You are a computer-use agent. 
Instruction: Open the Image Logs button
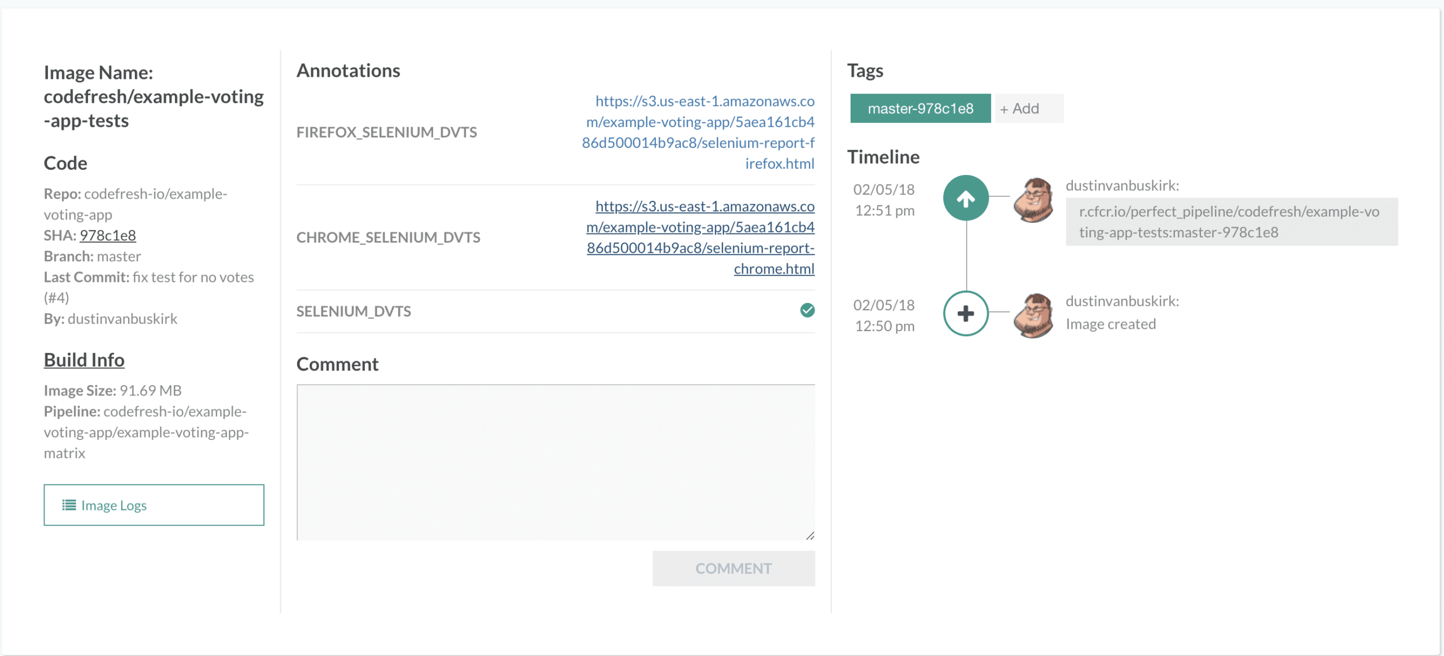(x=154, y=505)
